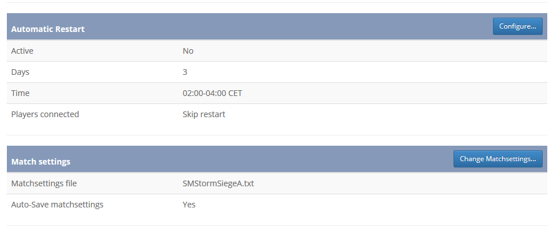Click the Auto-Save matchsettings label
Viewport: 557px width, 228px height.
click(57, 205)
